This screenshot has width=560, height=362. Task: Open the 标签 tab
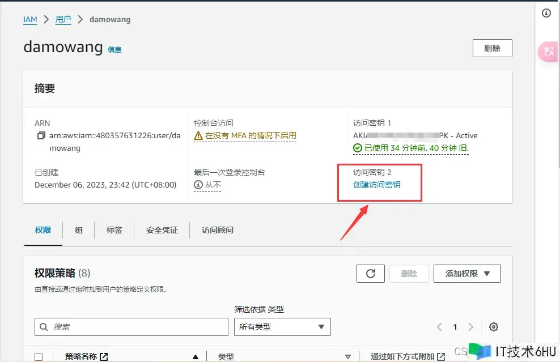pos(114,230)
